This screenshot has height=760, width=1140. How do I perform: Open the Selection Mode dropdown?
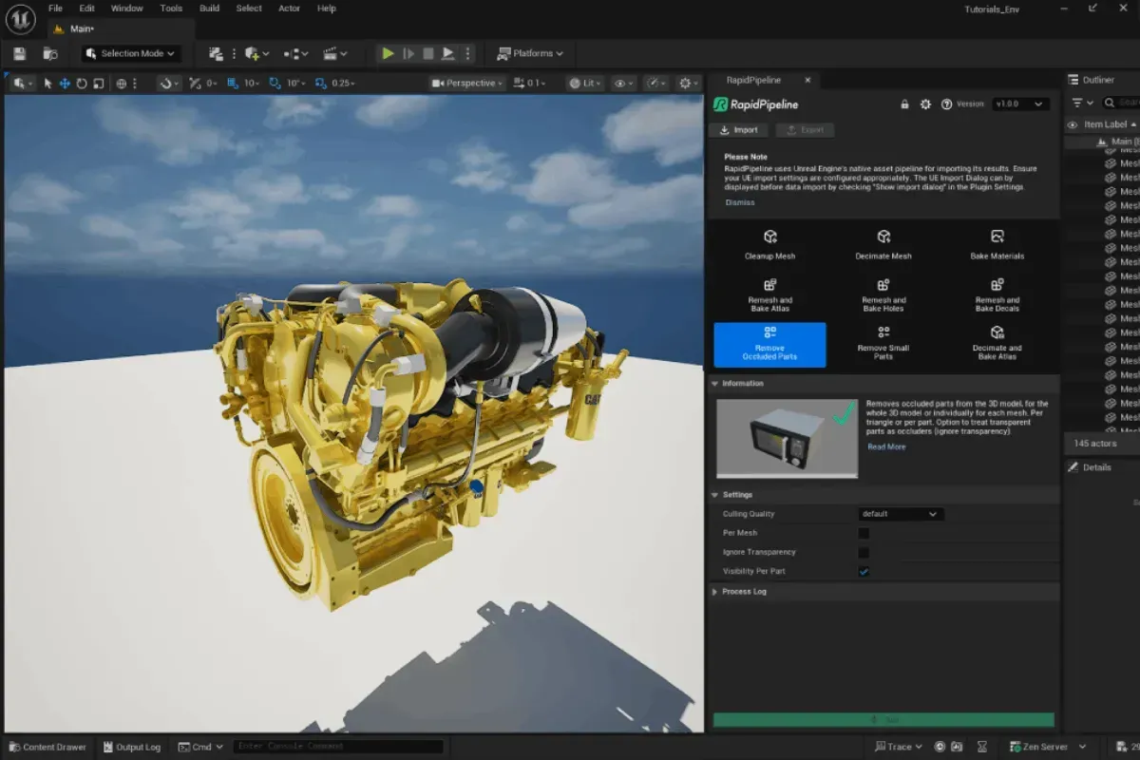click(131, 54)
